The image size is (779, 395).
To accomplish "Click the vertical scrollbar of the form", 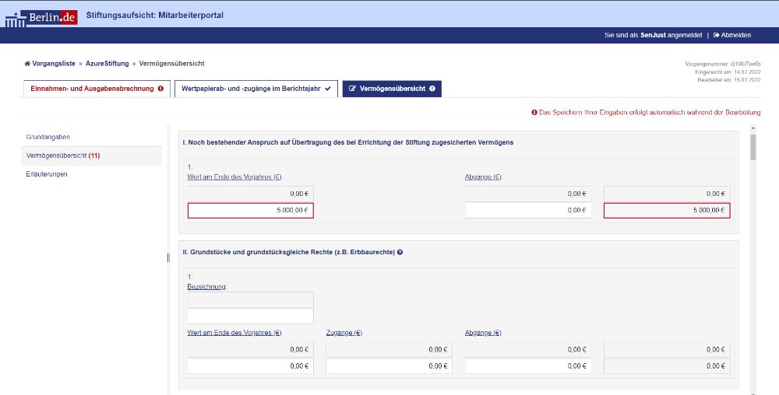I will tap(753, 146).
